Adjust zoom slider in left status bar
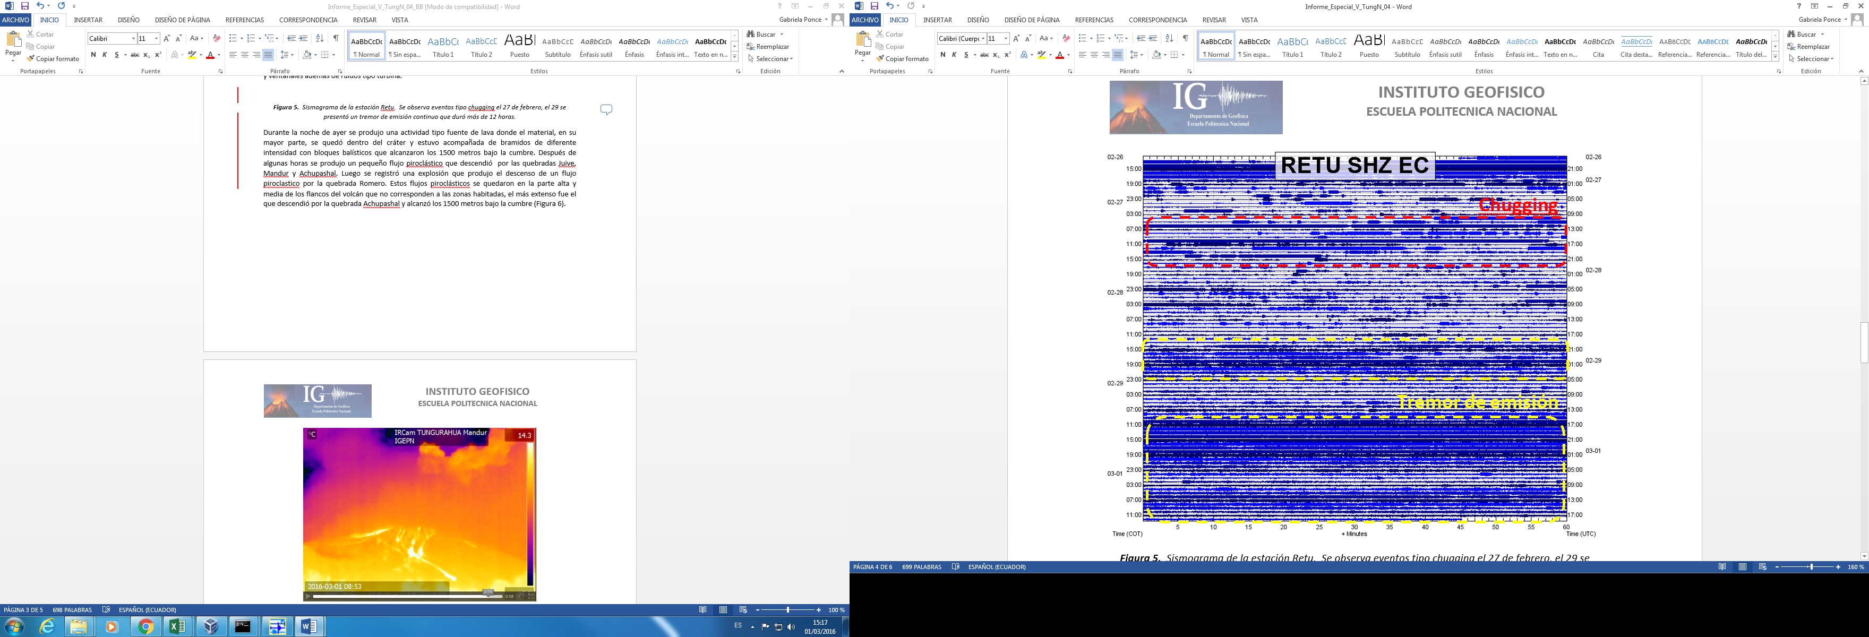1869x637 pixels. pos(788,610)
